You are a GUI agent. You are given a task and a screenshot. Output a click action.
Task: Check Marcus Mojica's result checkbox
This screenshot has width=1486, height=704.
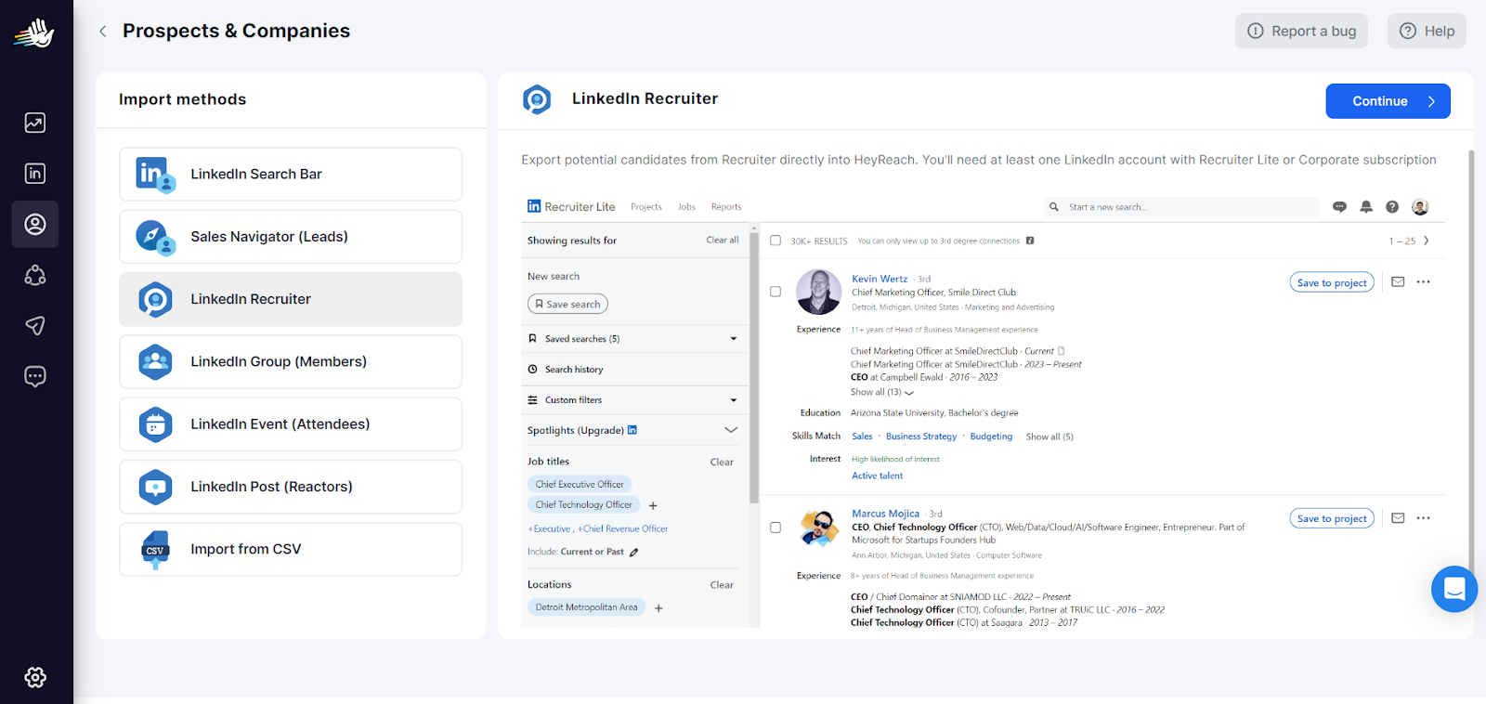coord(776,528)
